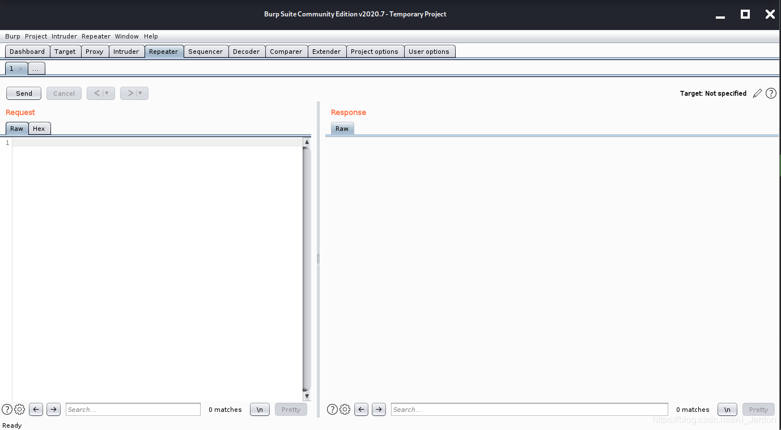Open history forward dropdown arrow
This screenshot has height=430, width=781.
(x=140, y=93)
